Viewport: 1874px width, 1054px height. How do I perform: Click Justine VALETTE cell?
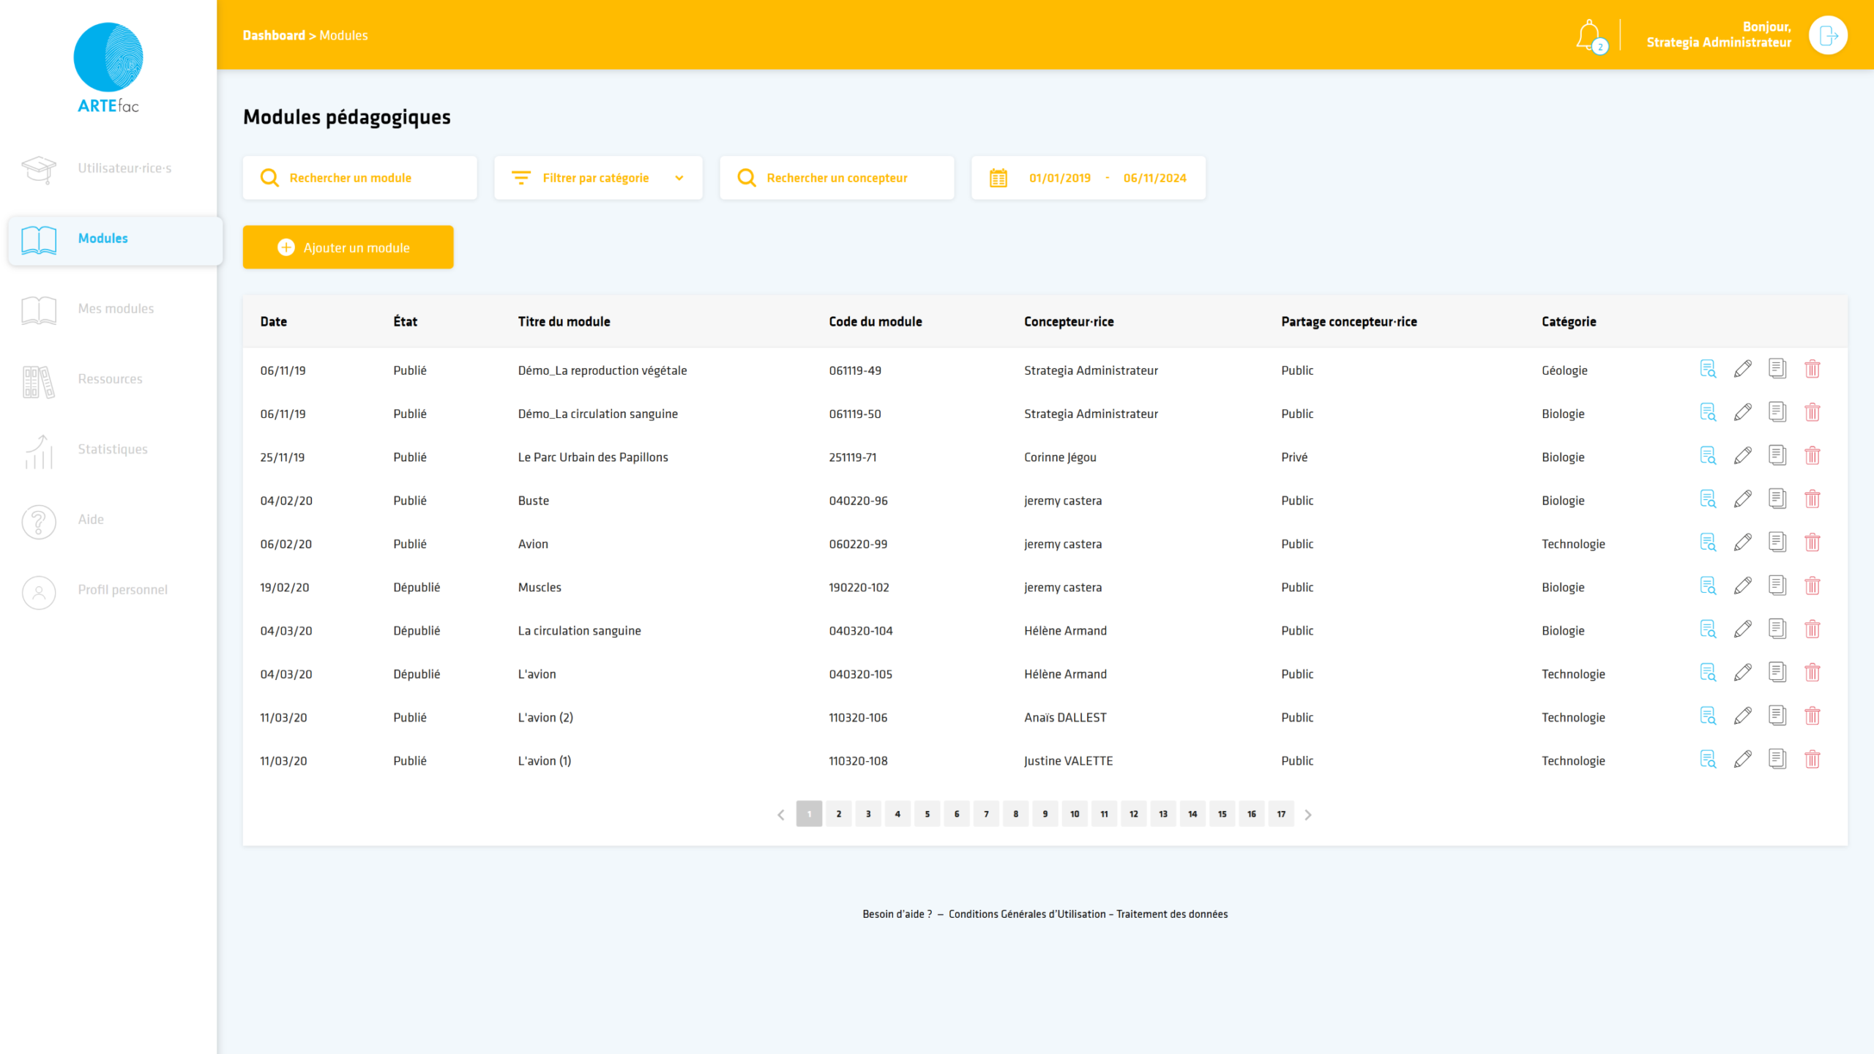(x=1068, y=761)
